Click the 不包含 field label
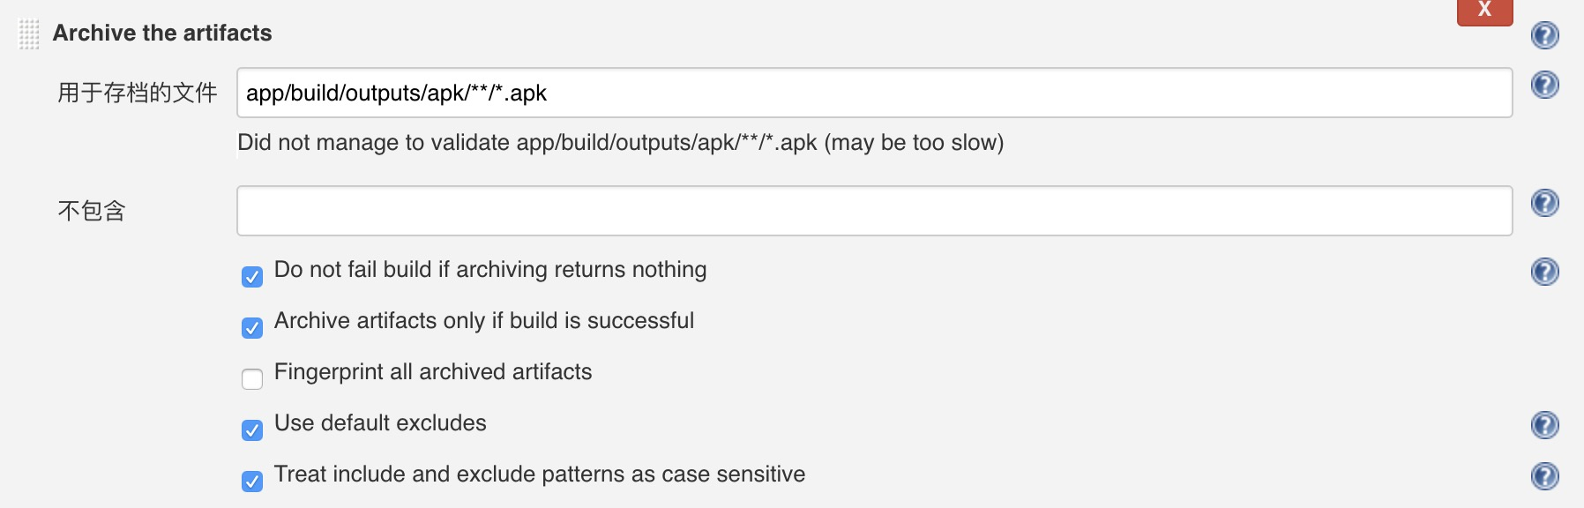The image size is (1584, 508). [92, 211]
